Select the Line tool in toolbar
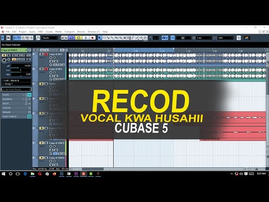Viewport: 269px width, 202px height. (x=137, y=38)
